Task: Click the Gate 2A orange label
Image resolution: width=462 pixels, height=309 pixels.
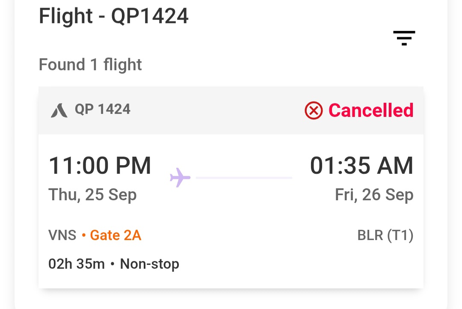Action: (115, 235)
